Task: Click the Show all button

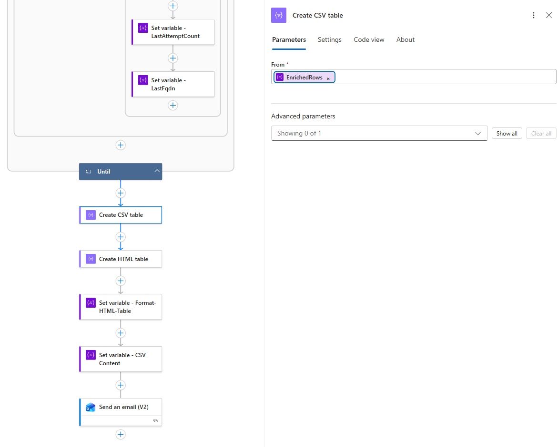Action: 507,134
